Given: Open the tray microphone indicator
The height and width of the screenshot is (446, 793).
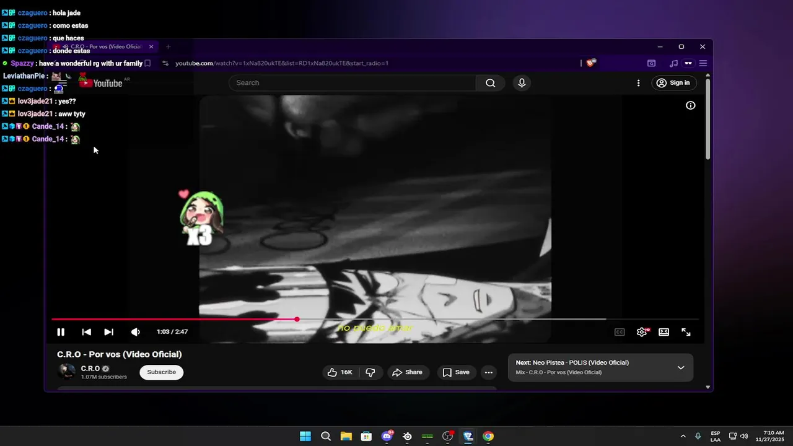Looking at the screenshot, I should pyautogui.click(x=698, y=436).
